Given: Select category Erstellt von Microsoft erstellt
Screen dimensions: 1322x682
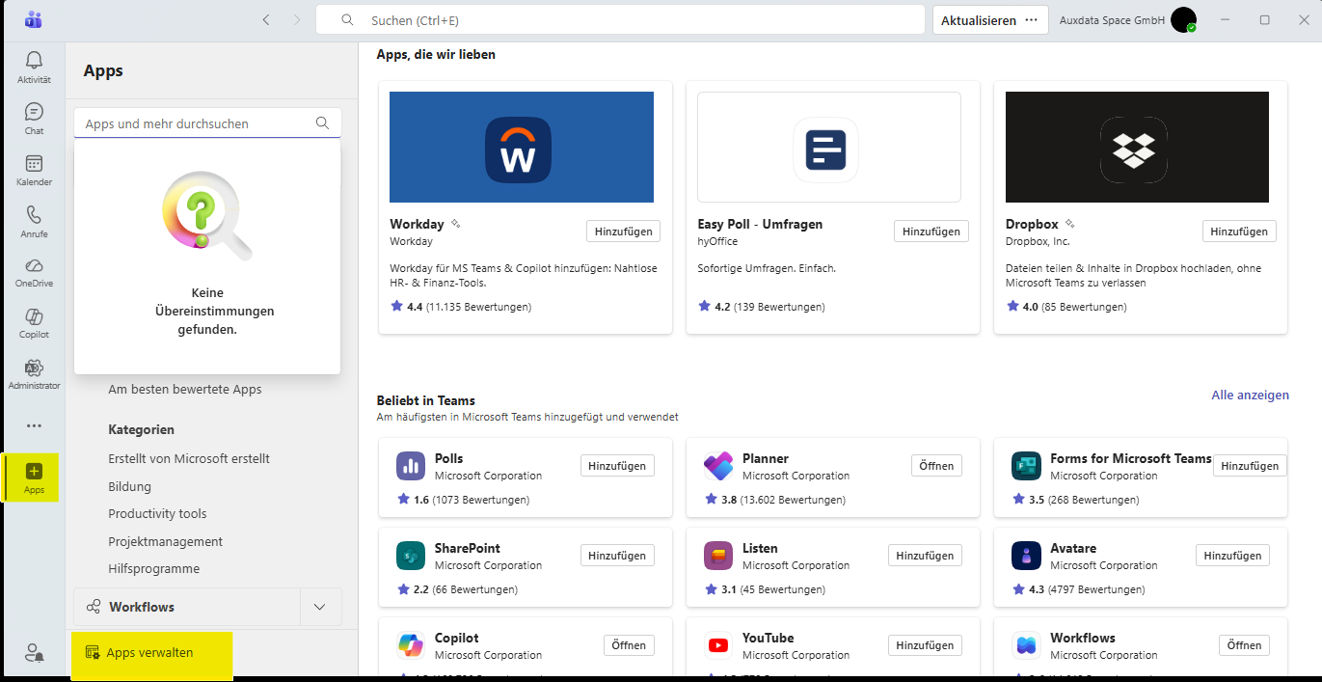Looking at the screenshot, I should pos(189,459).
